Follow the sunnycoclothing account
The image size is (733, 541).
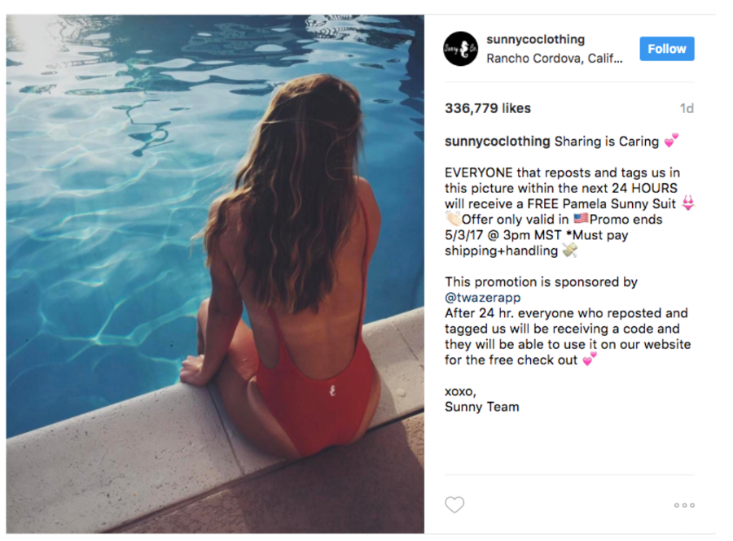point(666,49)
